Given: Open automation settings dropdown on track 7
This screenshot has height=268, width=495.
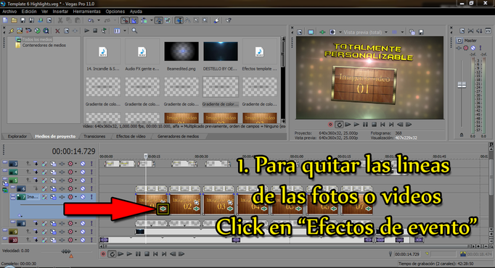Looking at the screenshot, I should [x=75, y=197].
